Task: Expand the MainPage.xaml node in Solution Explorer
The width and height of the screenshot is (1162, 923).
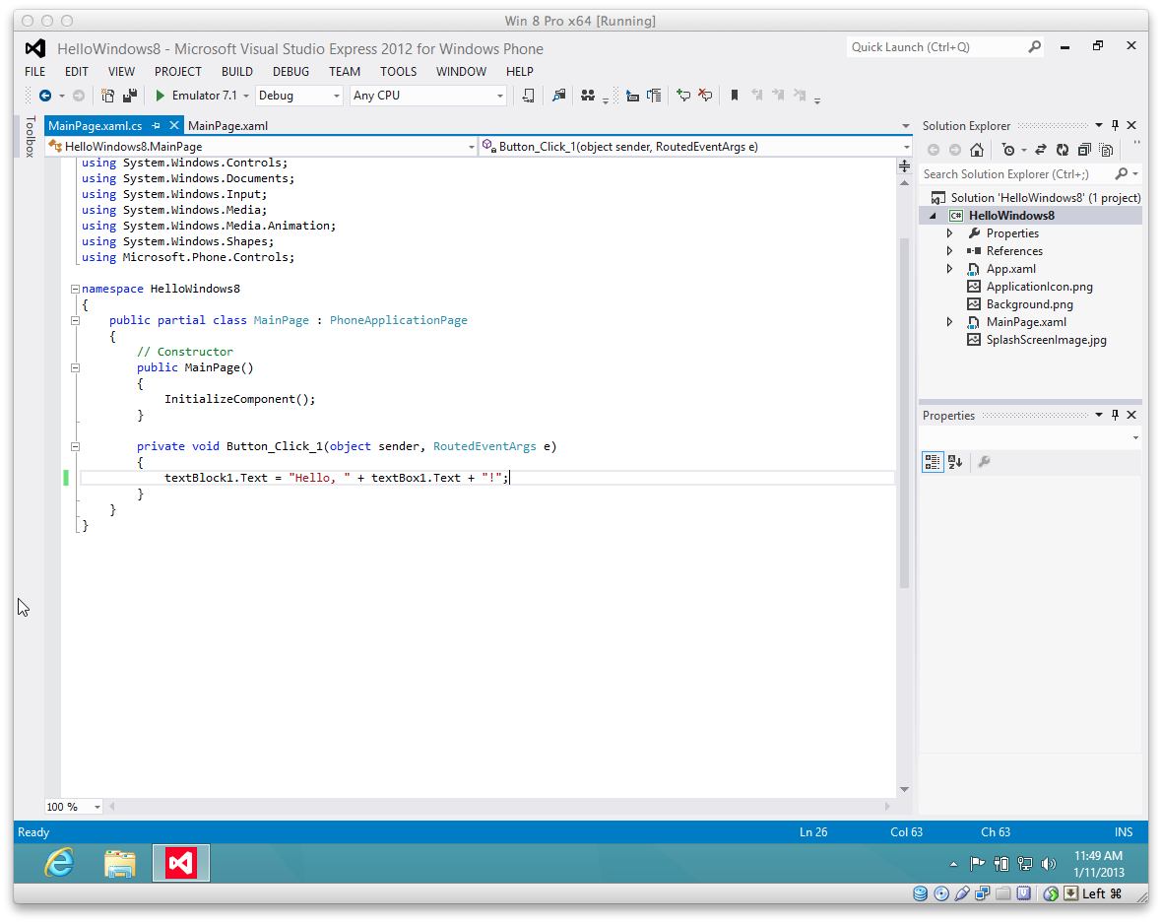Action: coord(949,322)
